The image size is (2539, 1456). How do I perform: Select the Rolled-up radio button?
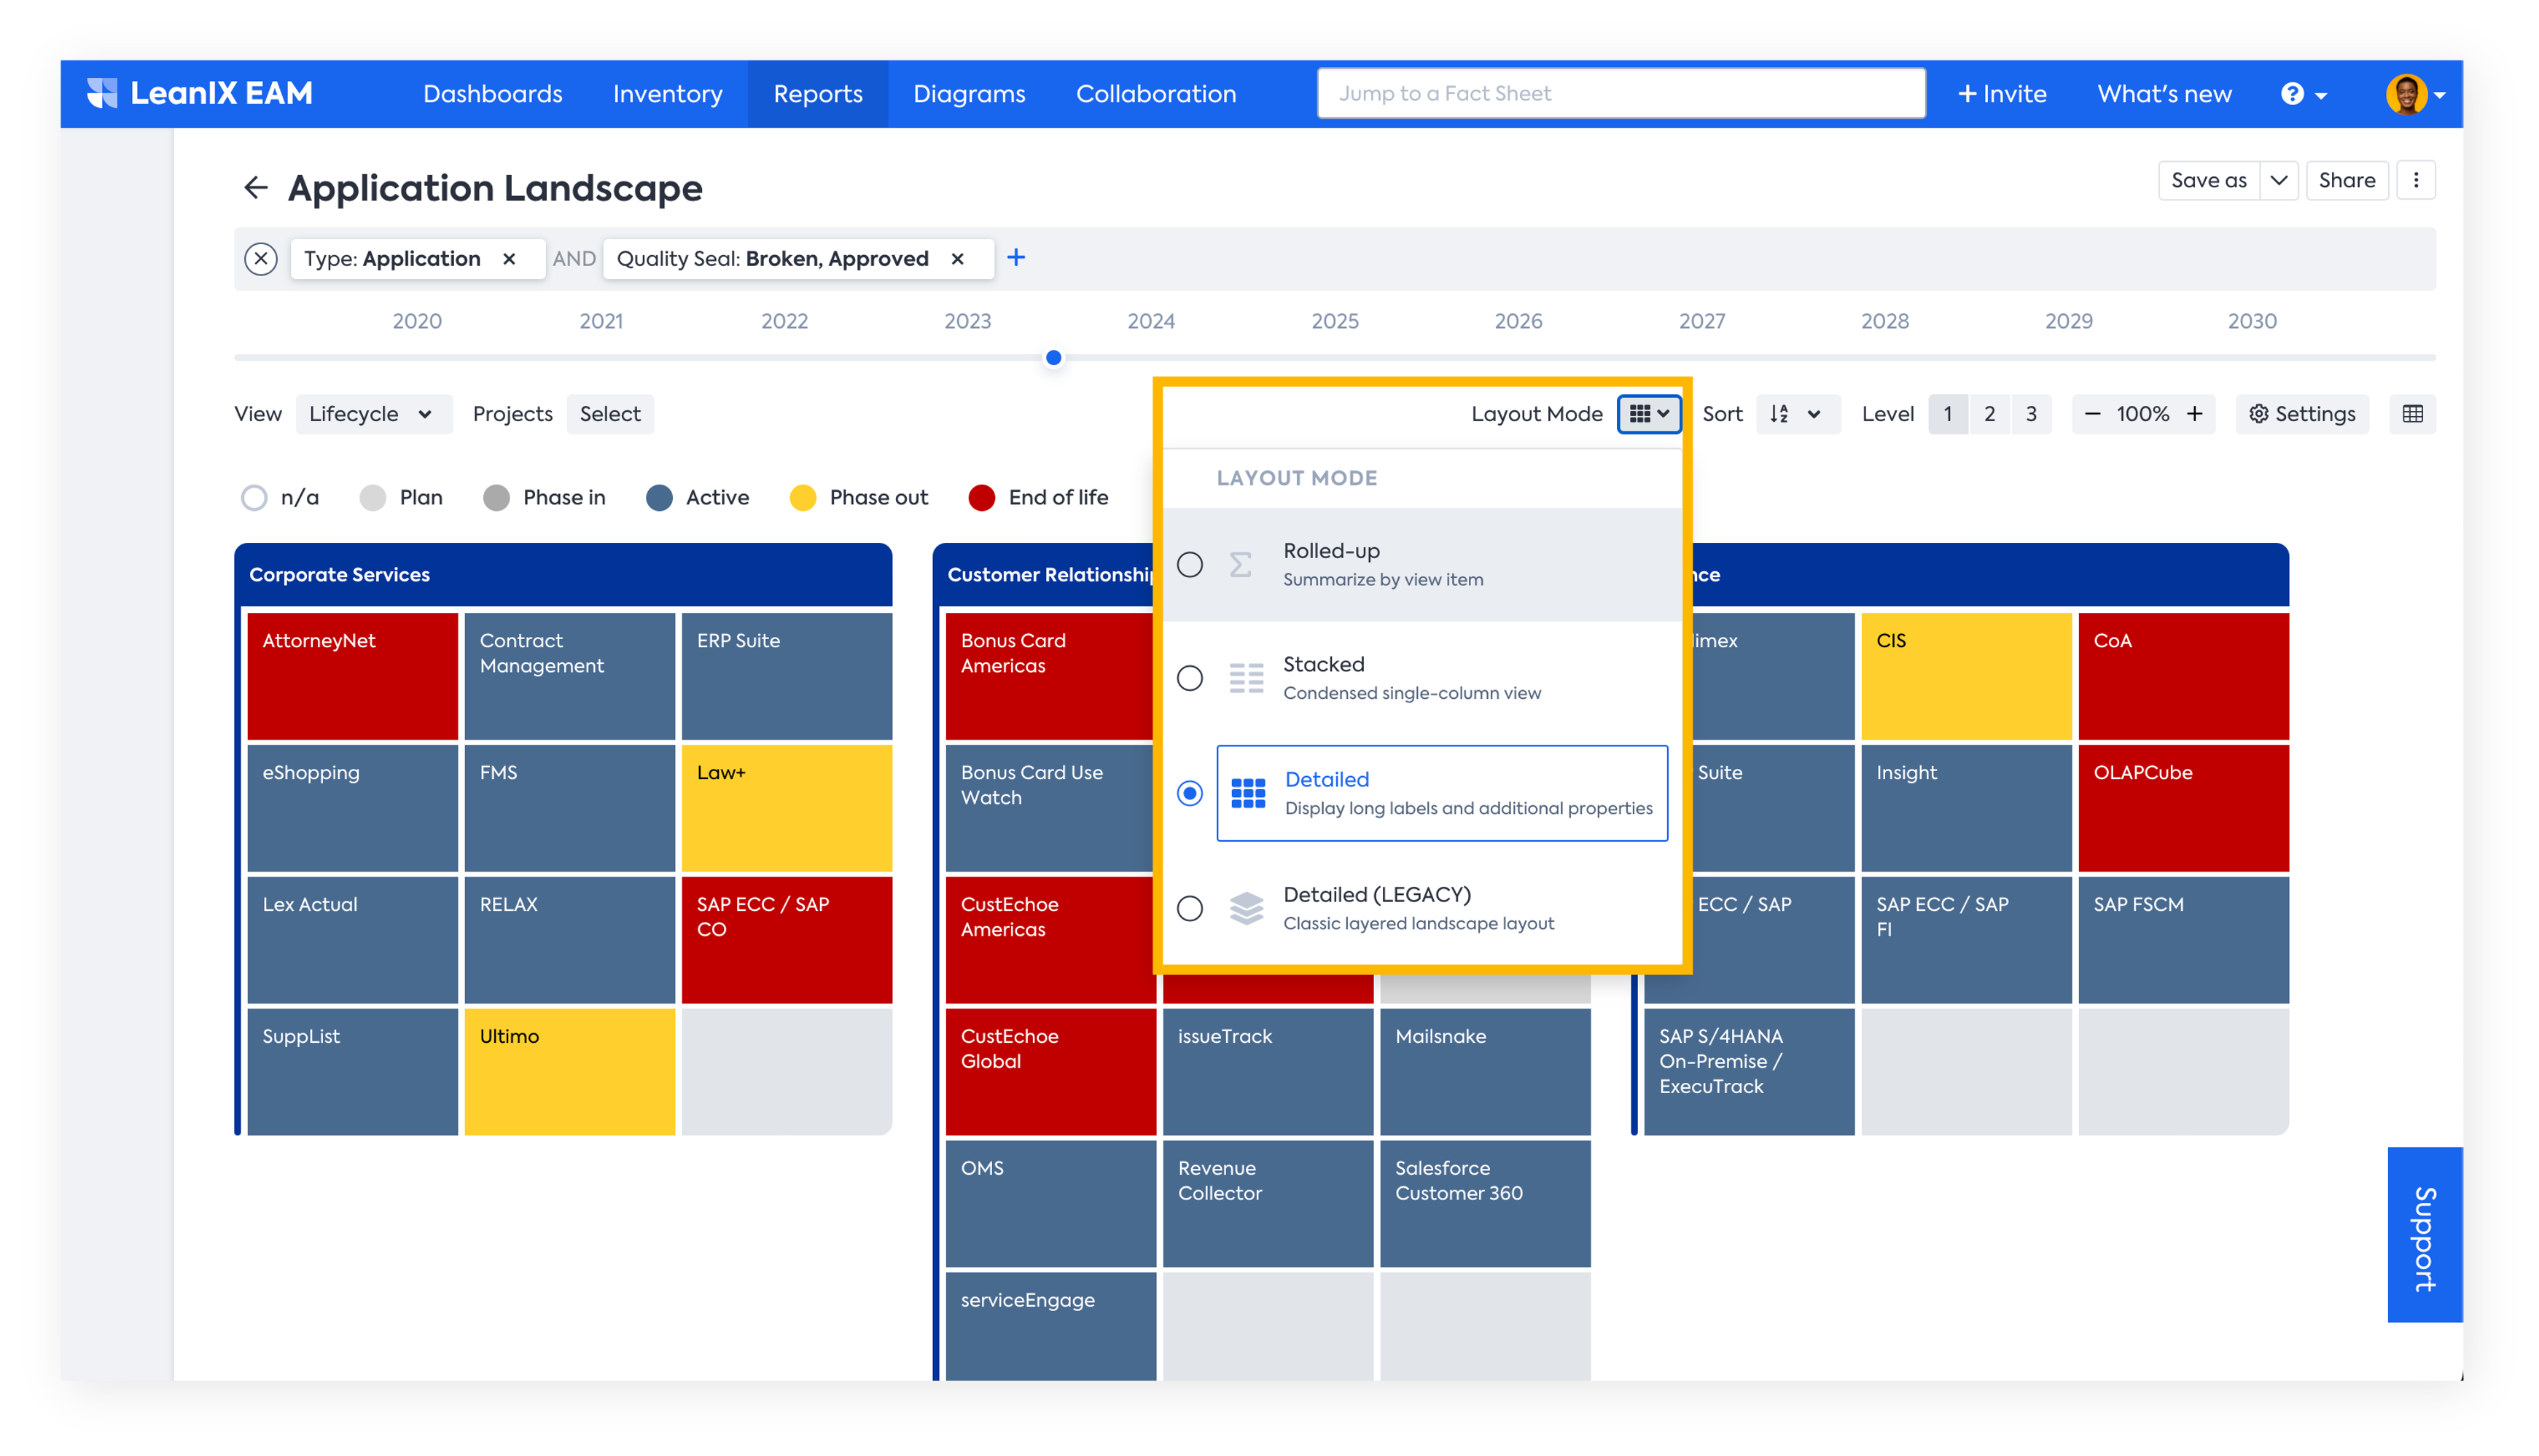(1189, 565)
